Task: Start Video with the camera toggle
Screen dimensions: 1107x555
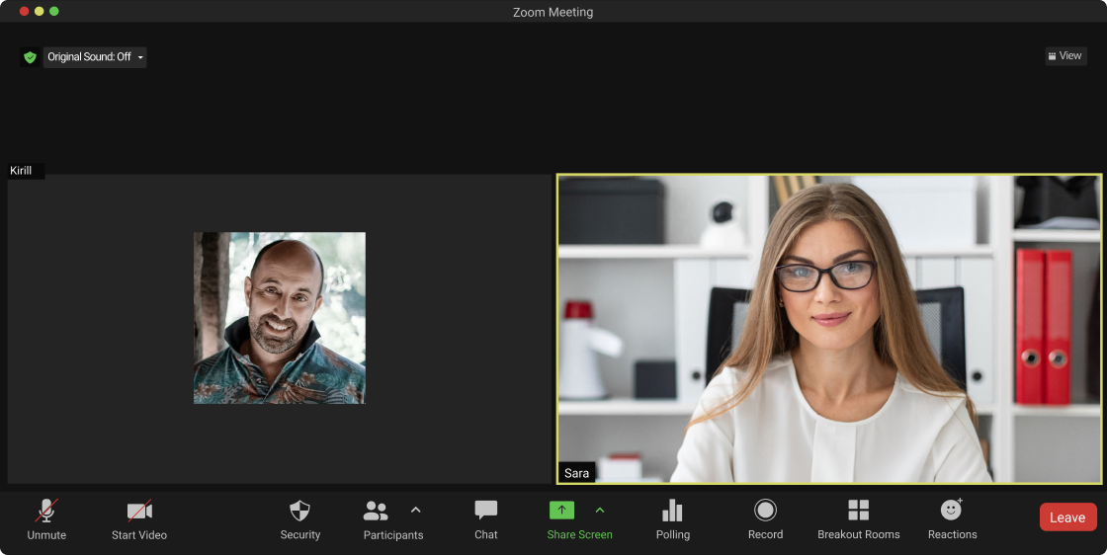Action: 139,512
